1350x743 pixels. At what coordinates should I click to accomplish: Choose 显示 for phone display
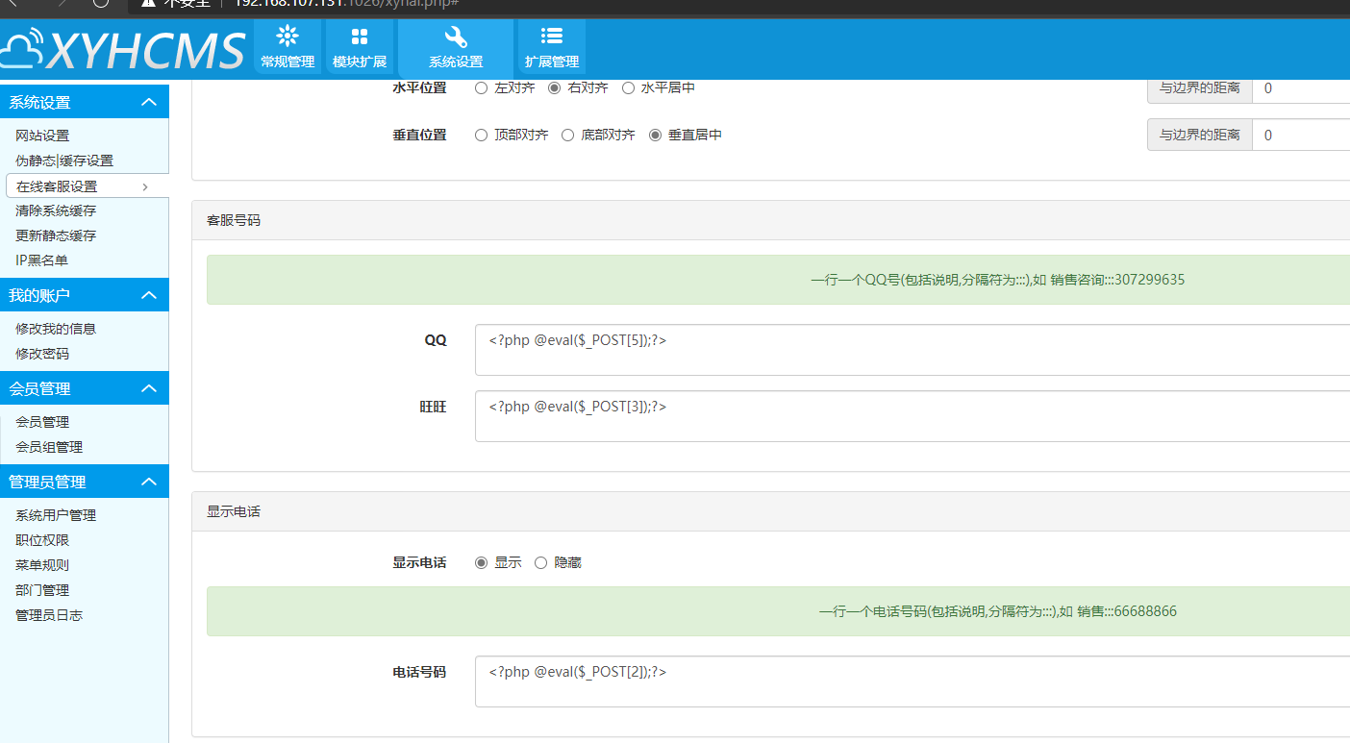point(482,562)
